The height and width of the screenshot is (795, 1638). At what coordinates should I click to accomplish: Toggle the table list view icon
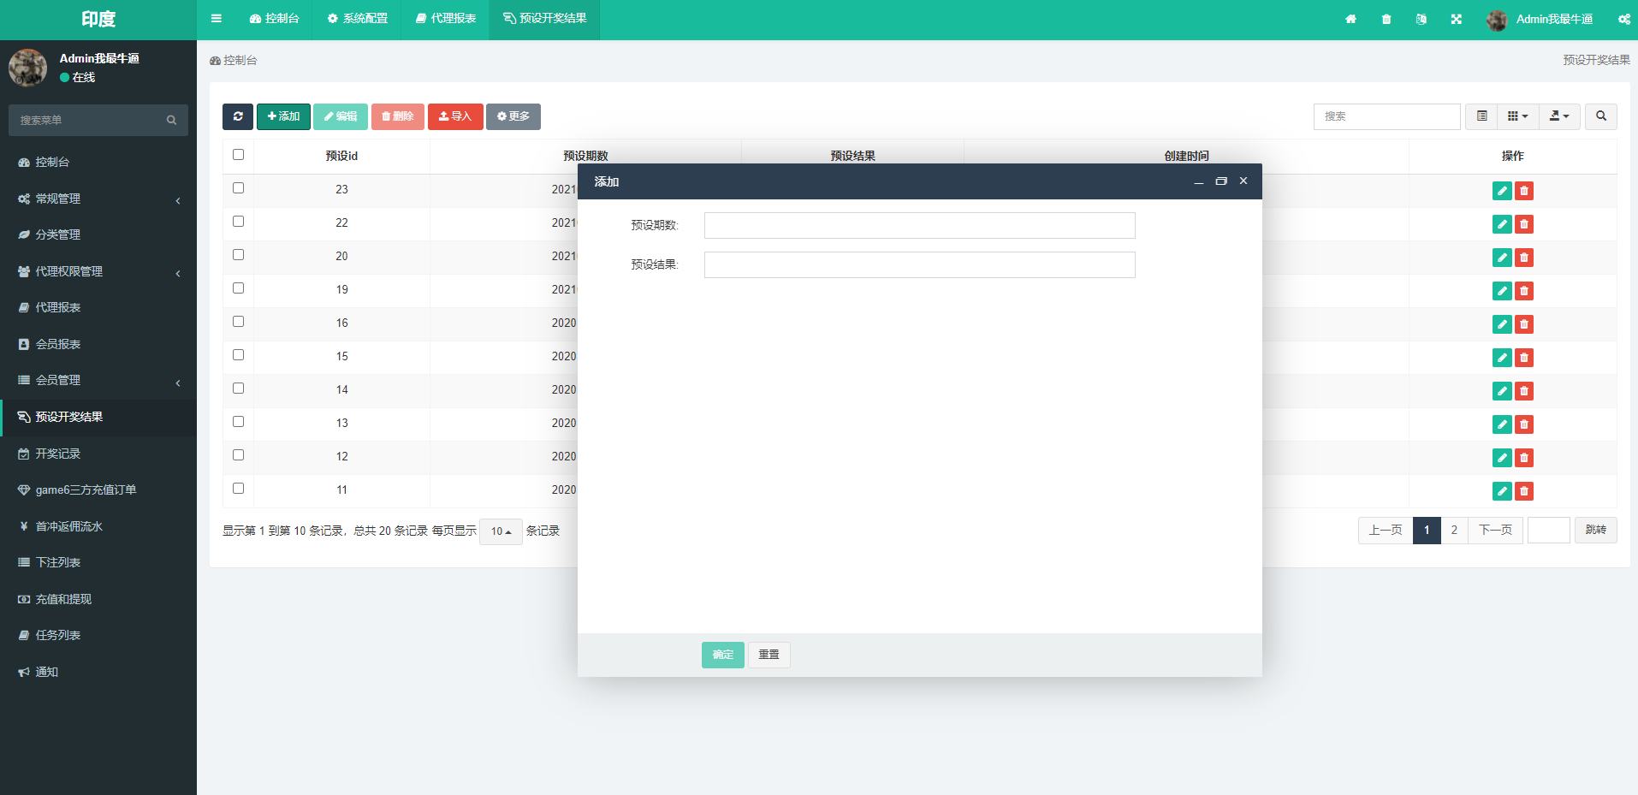point(1481,116)
